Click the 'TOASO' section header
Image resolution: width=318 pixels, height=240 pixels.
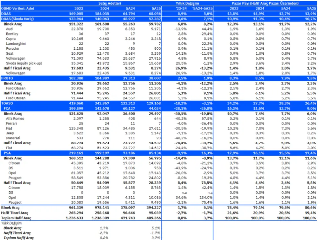(7, 103)
